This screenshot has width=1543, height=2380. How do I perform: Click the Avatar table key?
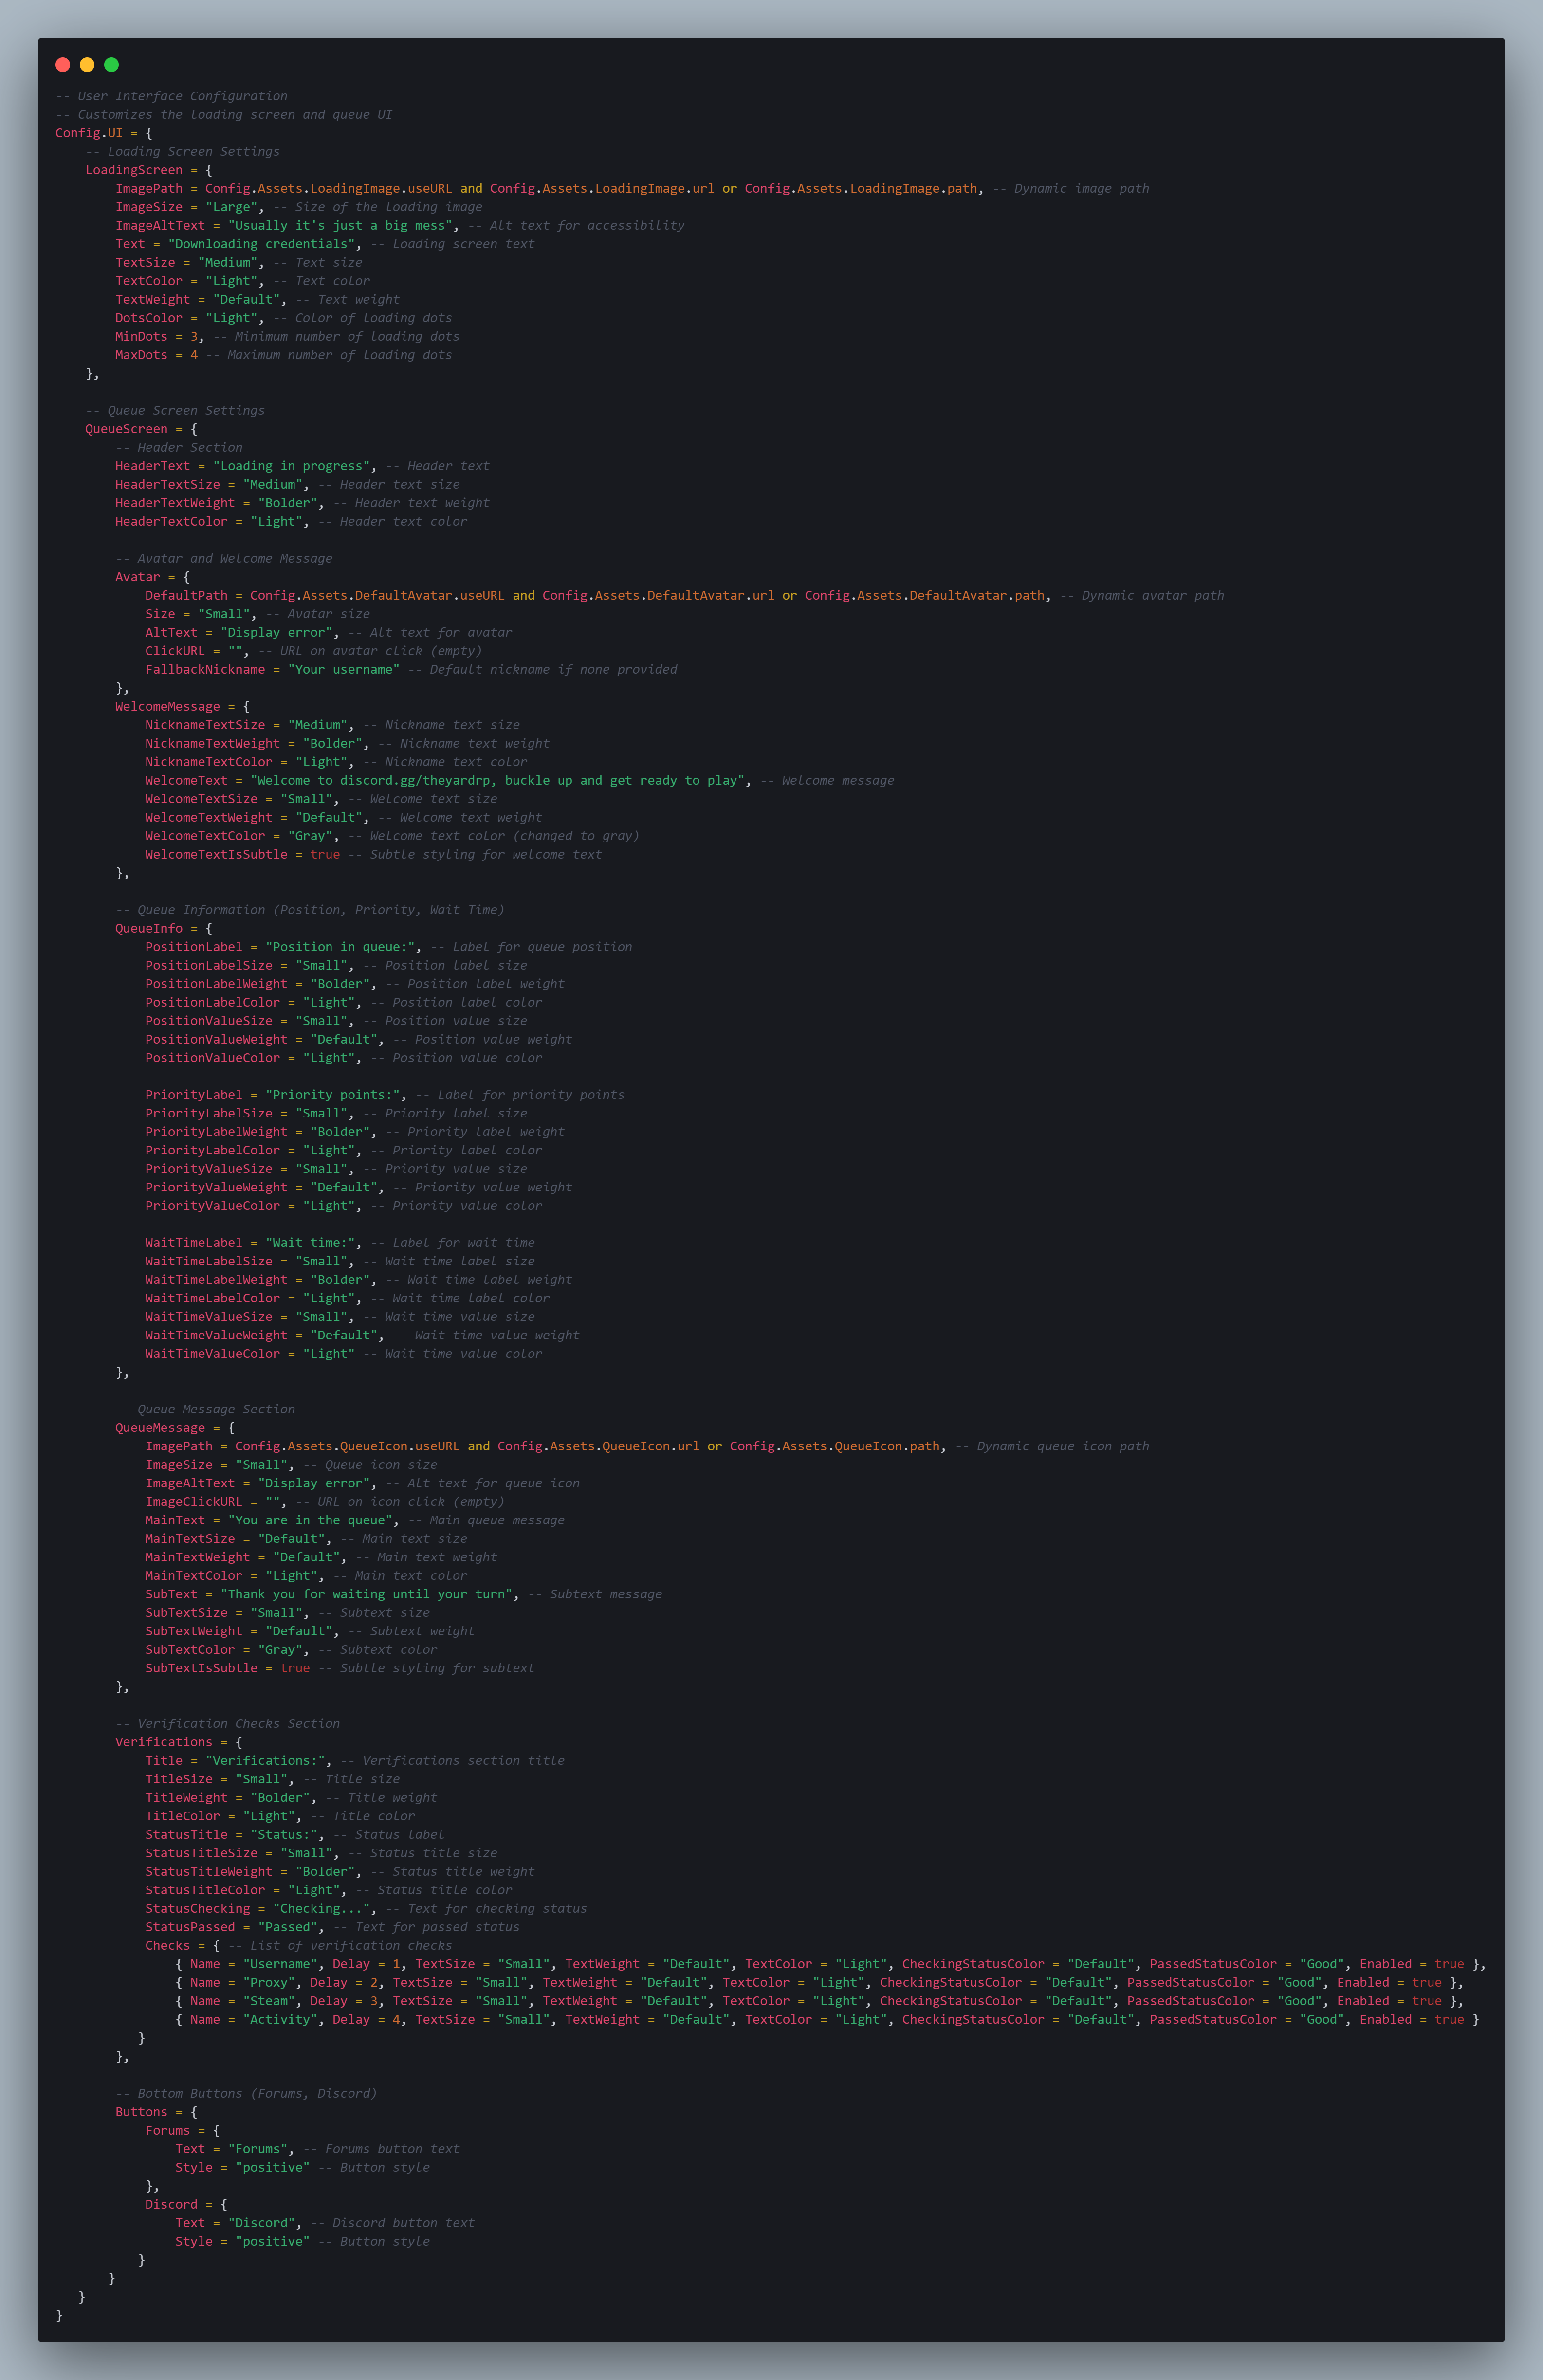pos(137,577)
